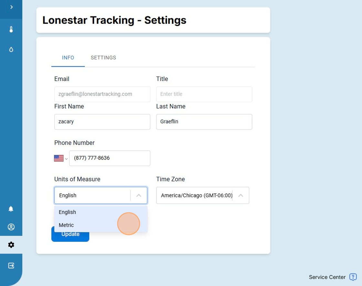Click the Phone Number label

click(x=74, y=143)
